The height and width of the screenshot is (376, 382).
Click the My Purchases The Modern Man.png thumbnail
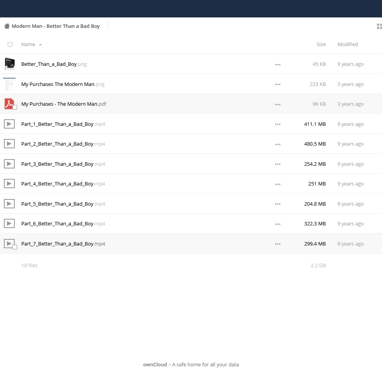(x=9, y=84)
